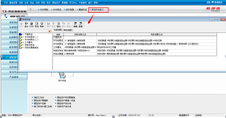Click the 操作 toolbar icon

[64, 25]
